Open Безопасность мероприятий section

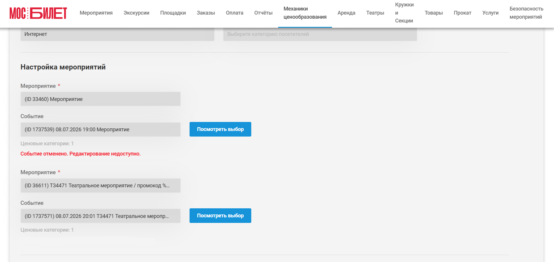point(527,13)
